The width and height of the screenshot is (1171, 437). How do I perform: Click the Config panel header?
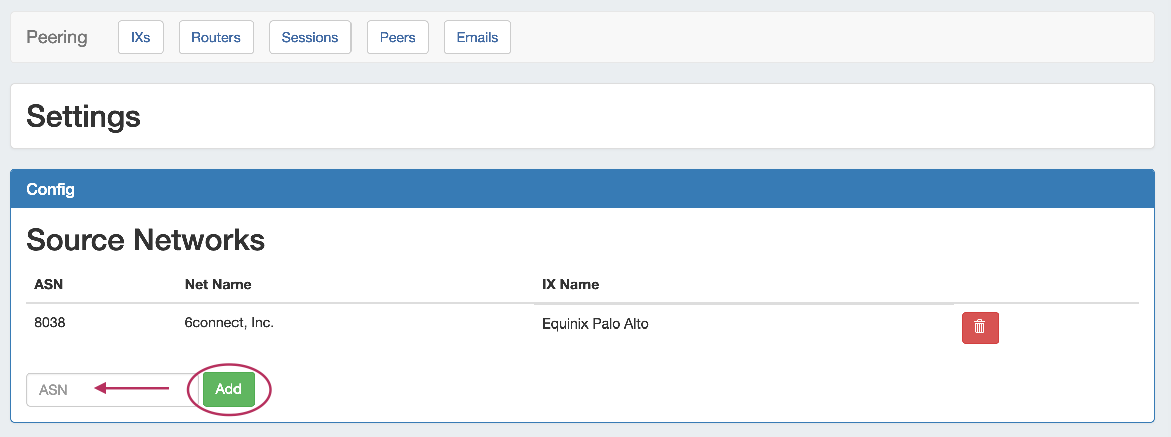[50, 189]
